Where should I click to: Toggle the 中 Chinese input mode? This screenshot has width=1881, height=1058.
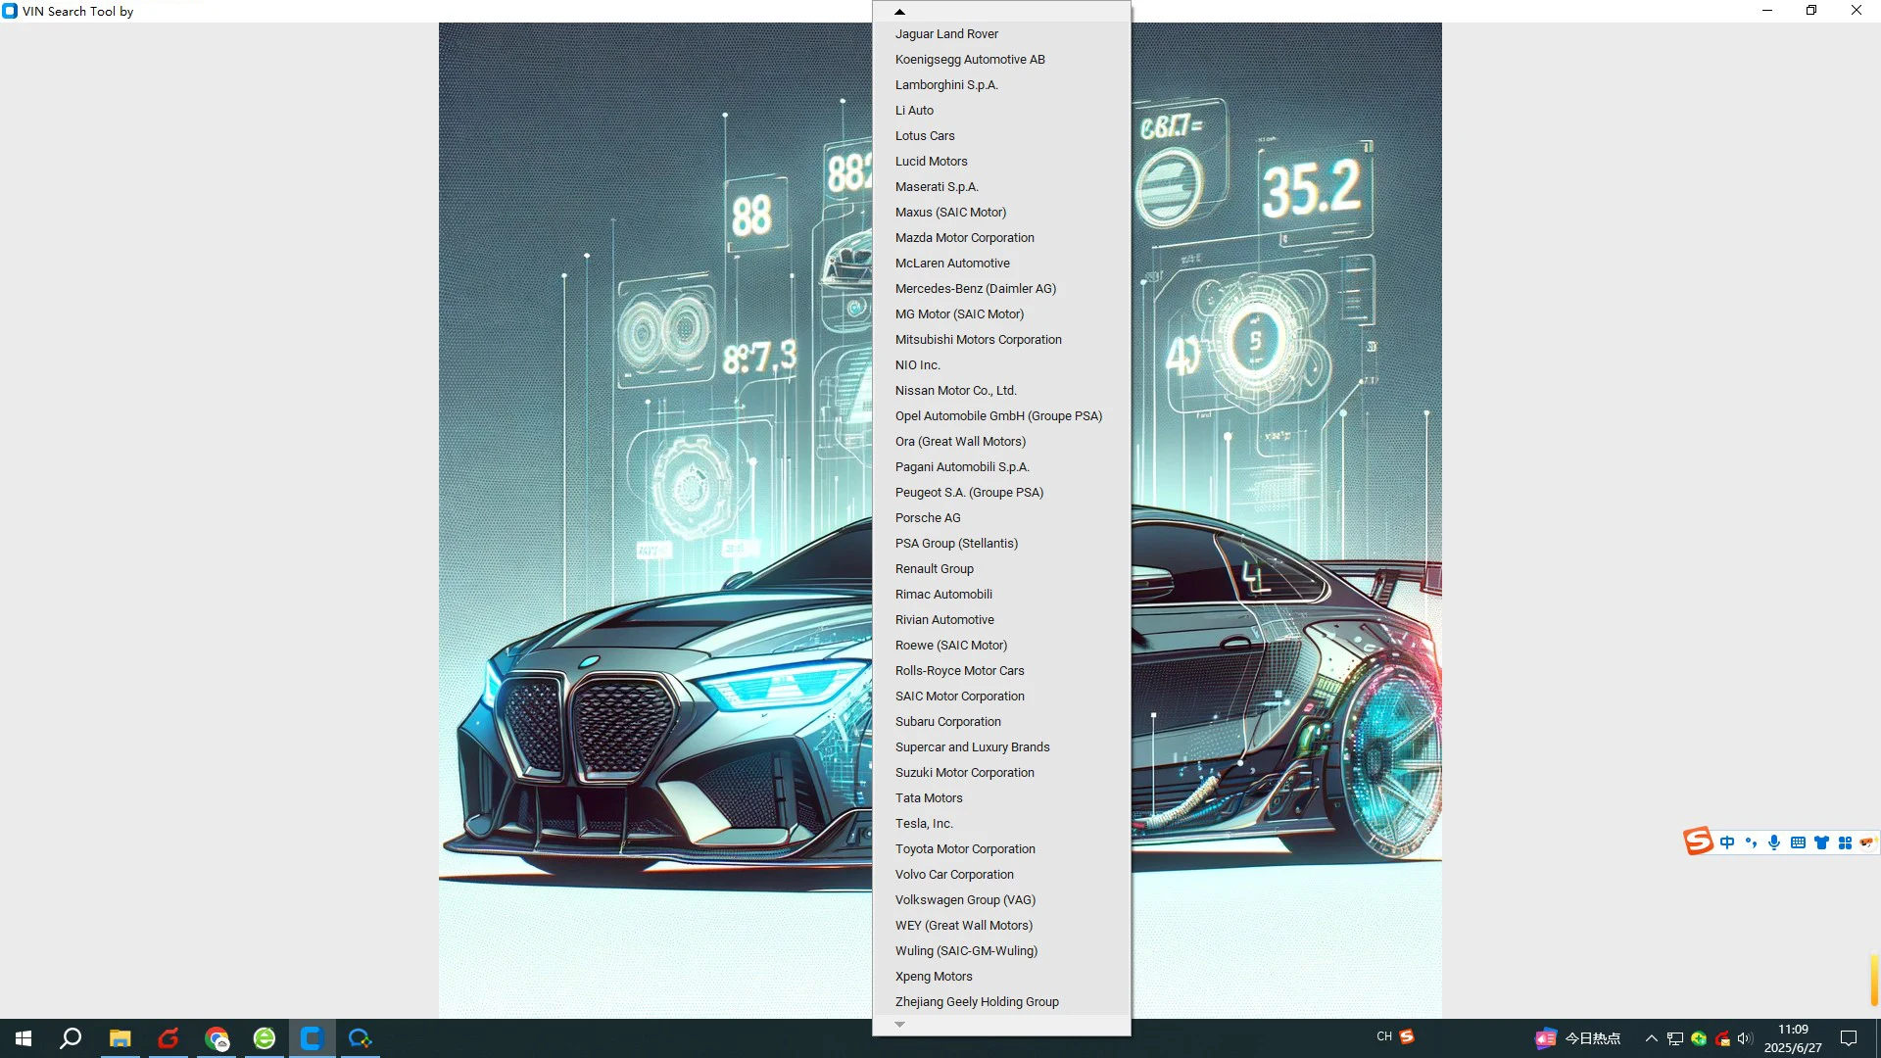pos(1727,842)
